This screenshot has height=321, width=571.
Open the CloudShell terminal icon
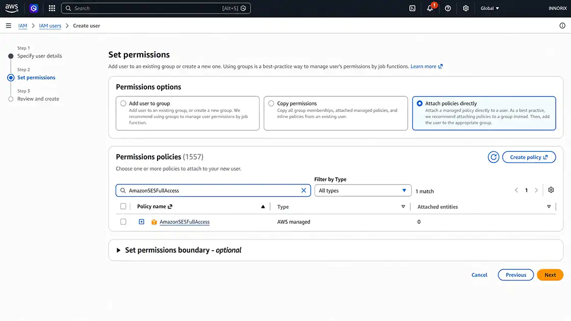412,8
